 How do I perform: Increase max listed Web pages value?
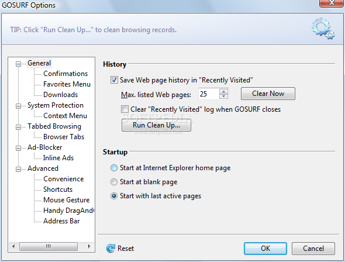pos(223,91)
